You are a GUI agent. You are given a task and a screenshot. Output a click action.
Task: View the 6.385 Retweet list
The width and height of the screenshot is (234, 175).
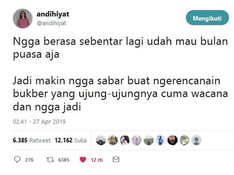32,140
